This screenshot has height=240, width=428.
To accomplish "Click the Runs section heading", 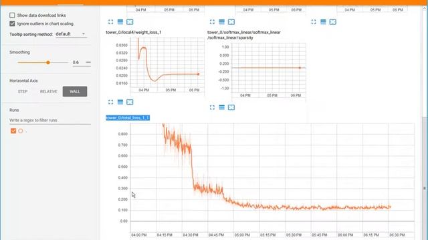I will pos(14,110).
